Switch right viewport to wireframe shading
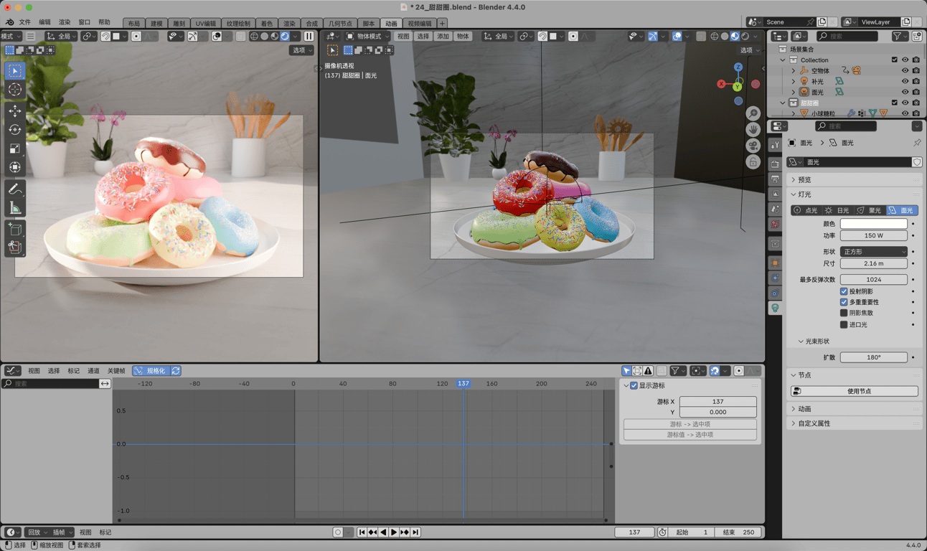 pos(715,36)
